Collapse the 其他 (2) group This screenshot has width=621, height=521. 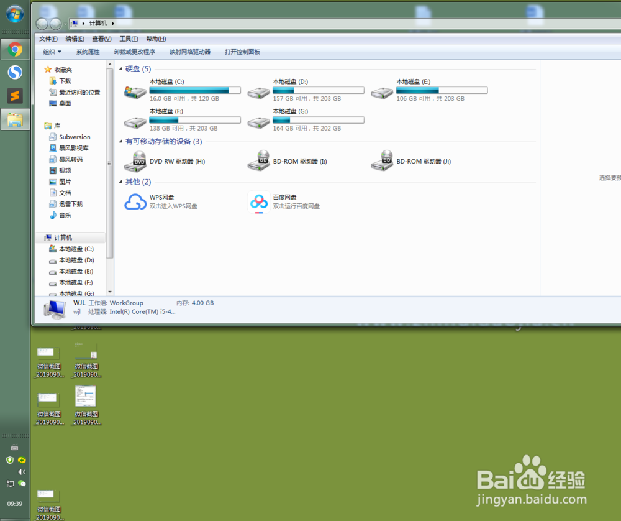pos(121,182)
